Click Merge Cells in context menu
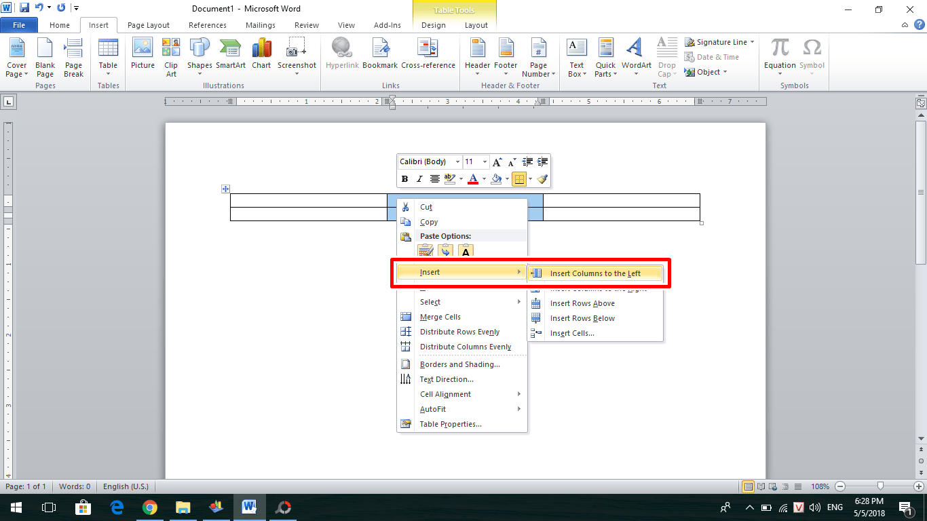The image size is (927, 521). point(440,317)
